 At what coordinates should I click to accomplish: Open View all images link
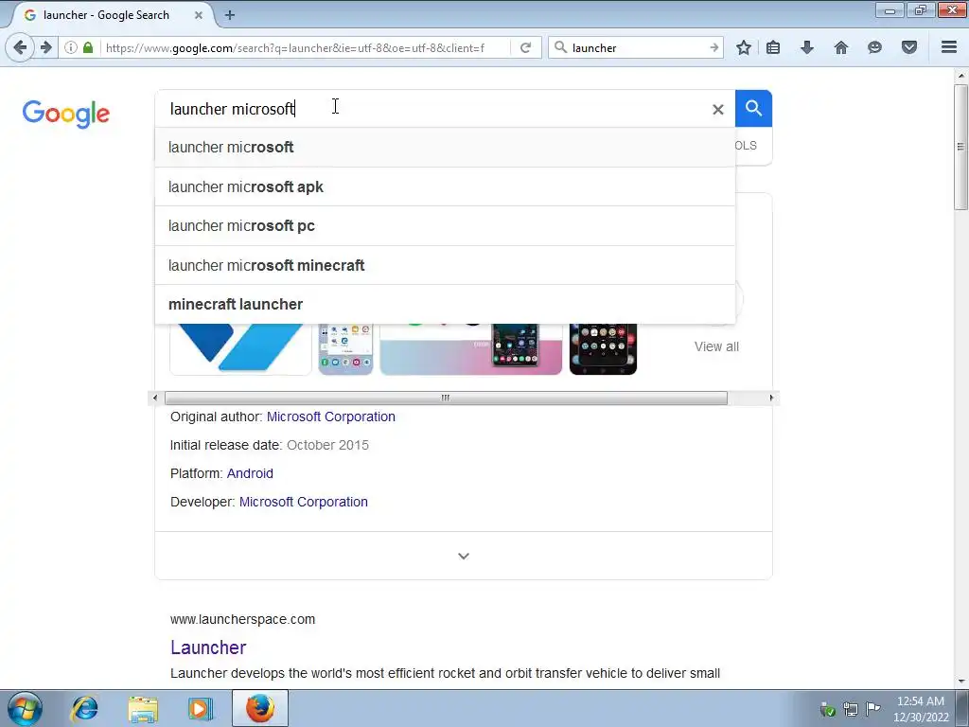tap(716, 346)
